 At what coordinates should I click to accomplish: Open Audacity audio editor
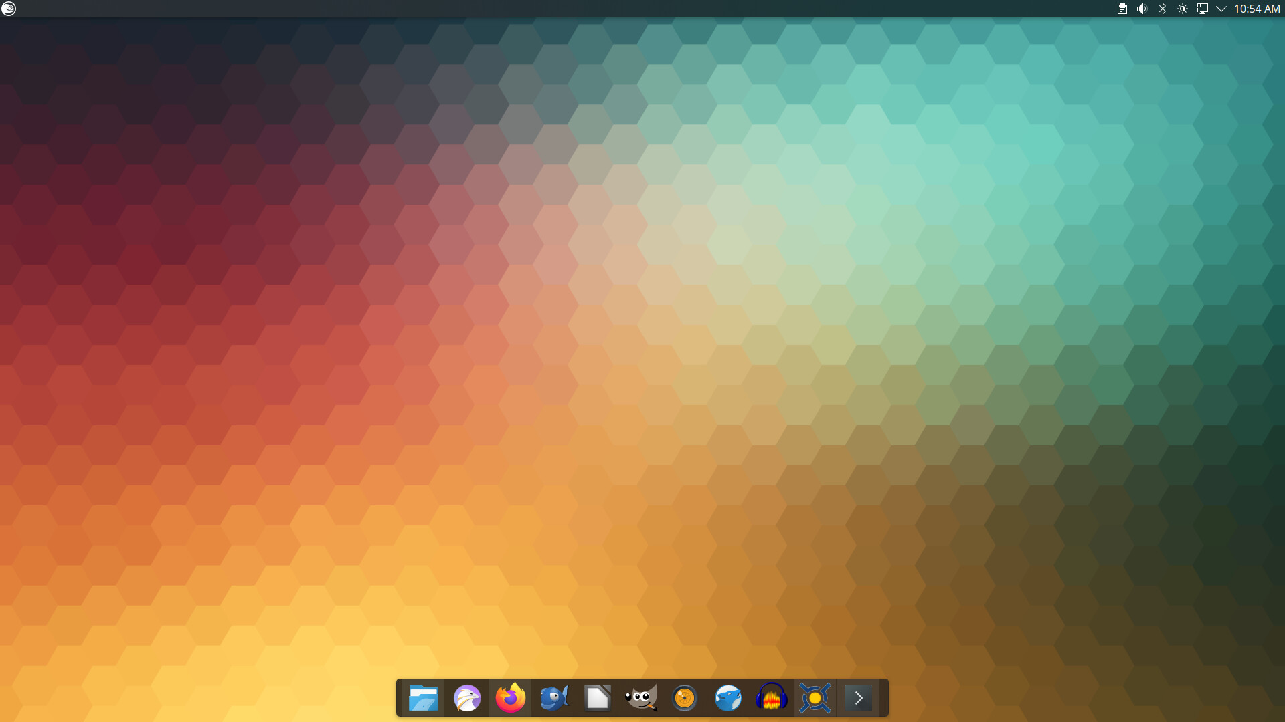[771, 699]
